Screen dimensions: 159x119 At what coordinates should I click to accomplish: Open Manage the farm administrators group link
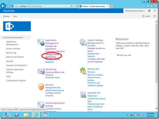point(55,89)
